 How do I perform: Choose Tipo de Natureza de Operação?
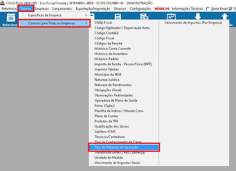click(124, 147)
